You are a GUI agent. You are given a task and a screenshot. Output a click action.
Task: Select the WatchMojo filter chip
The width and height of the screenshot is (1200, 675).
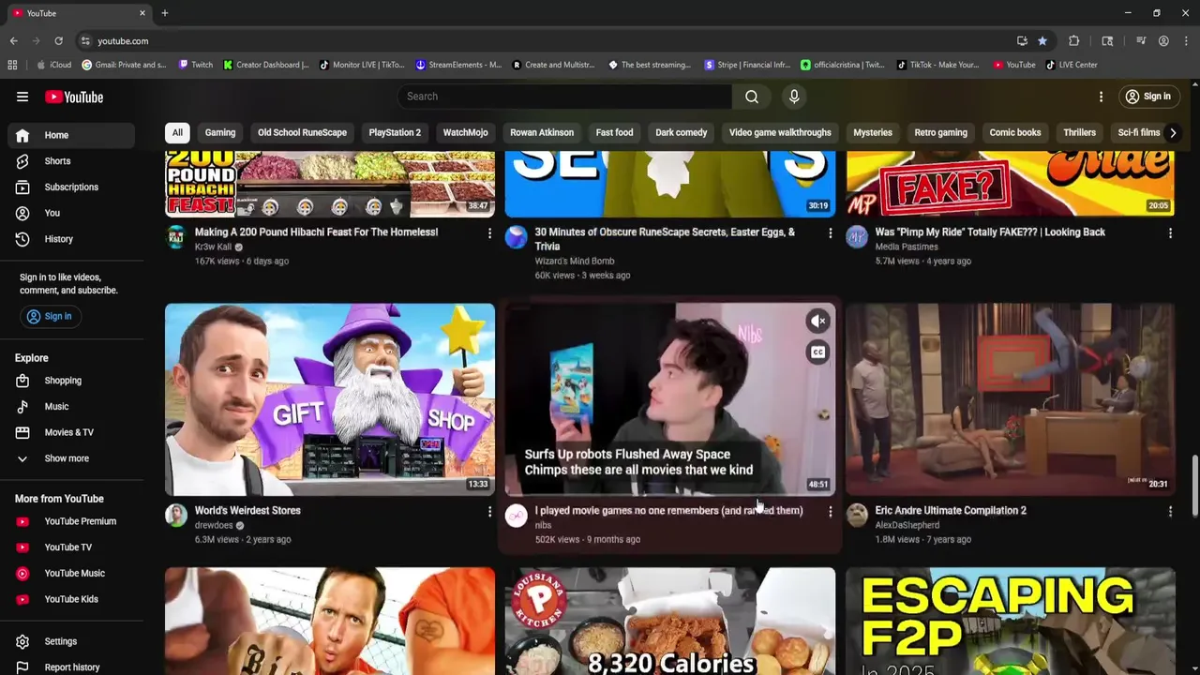coord(465,132)
